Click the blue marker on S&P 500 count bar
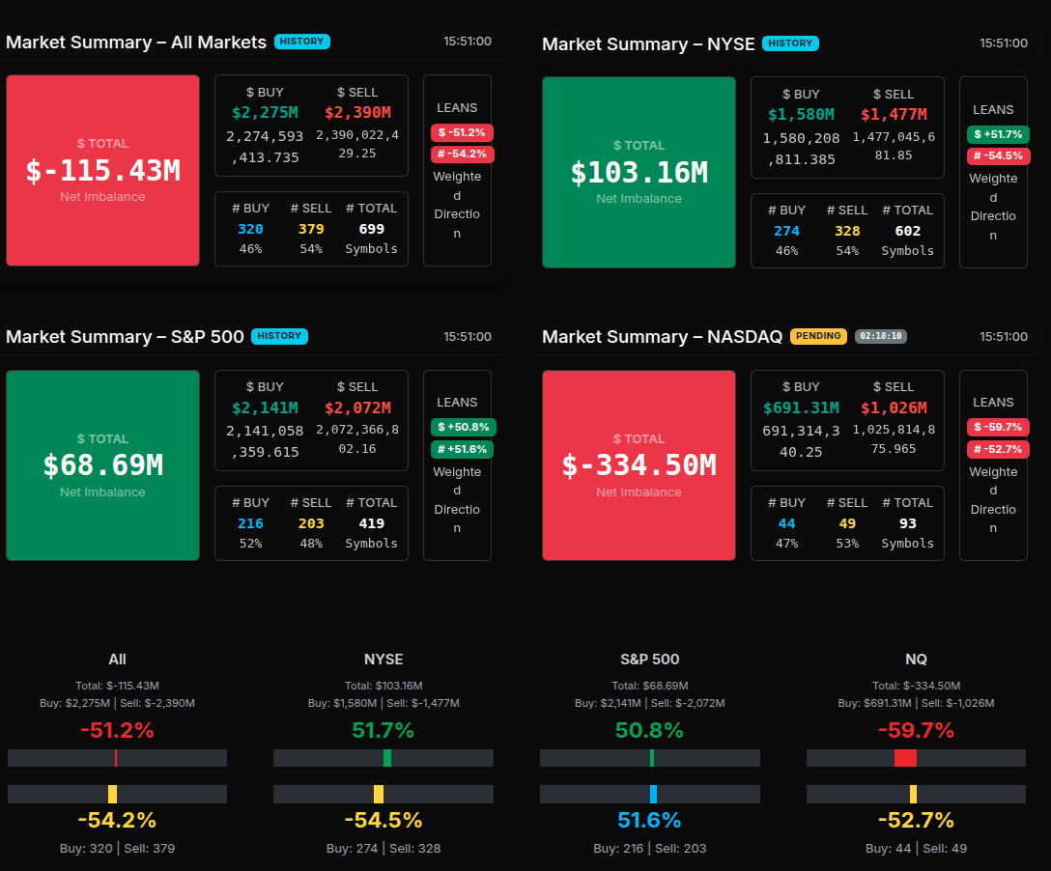This screenshot has height=871, width=1051. click(x=653, y=794)
